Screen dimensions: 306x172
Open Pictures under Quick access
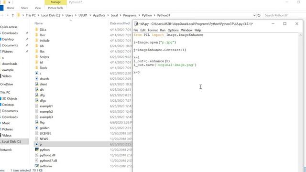coord(8,52)
